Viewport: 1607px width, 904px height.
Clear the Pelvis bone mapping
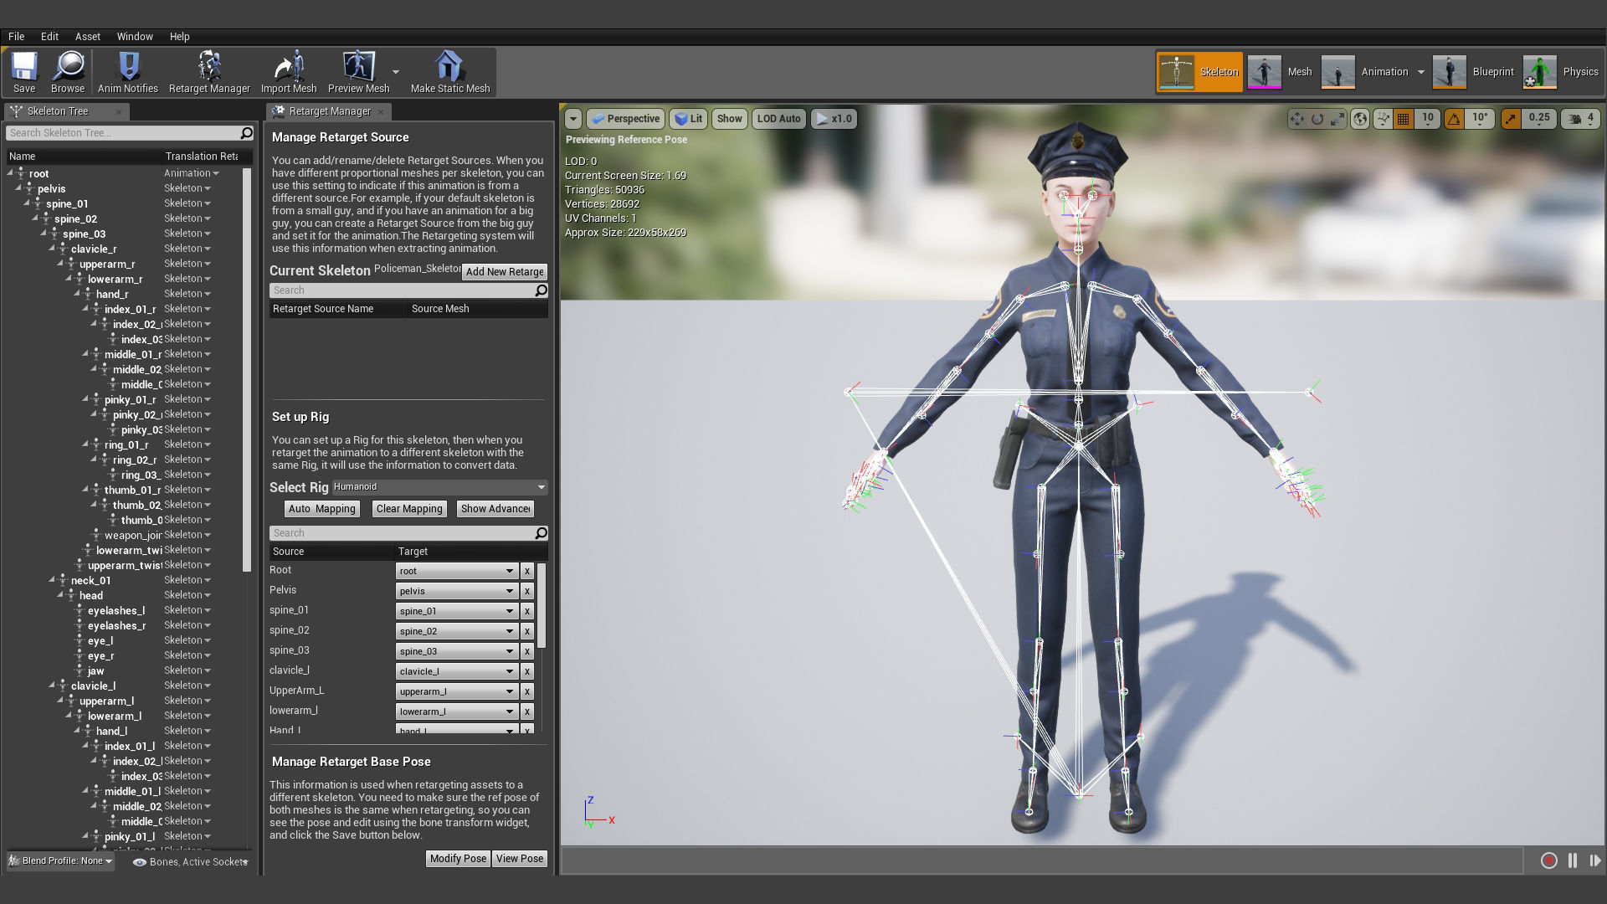(527, 591)
